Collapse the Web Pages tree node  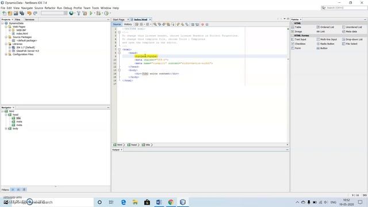coord(6,27)
